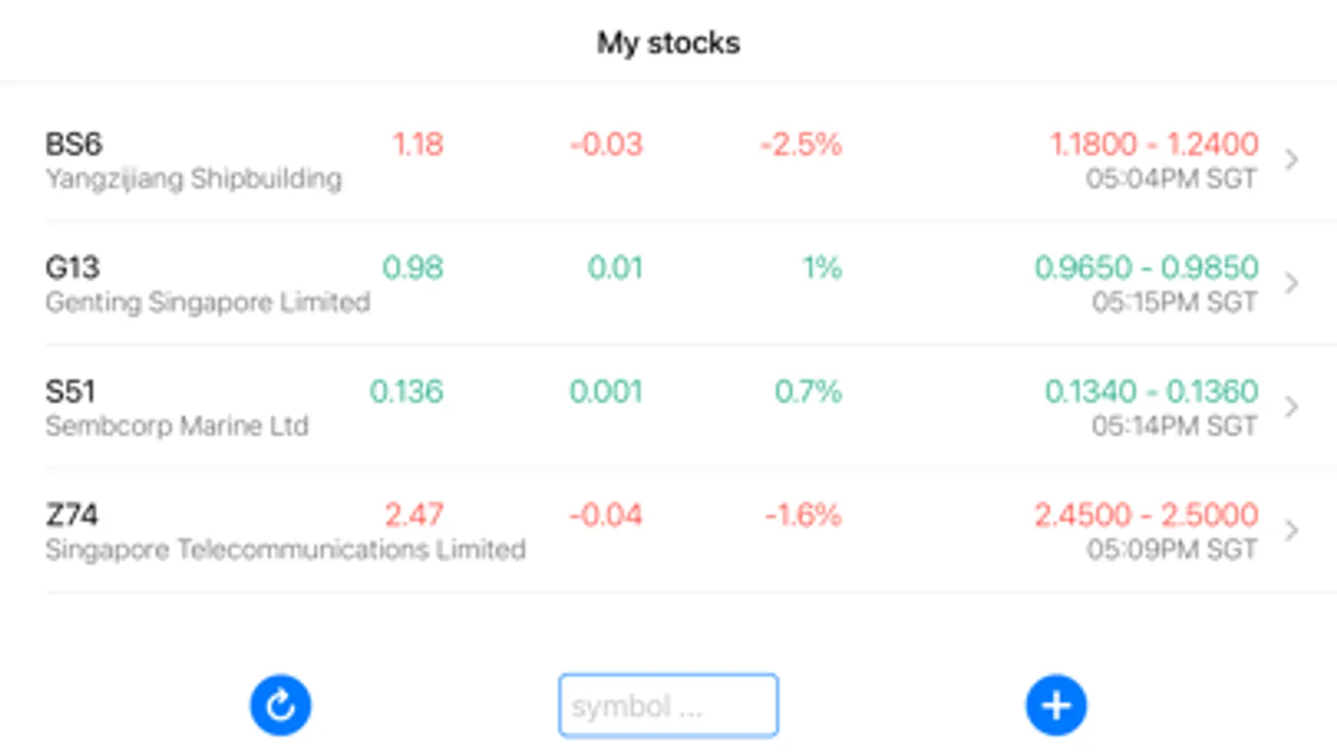The image size is (1337, 752).
Task: Expand the G13 row chevron
Action: (x=1292, y=282)
